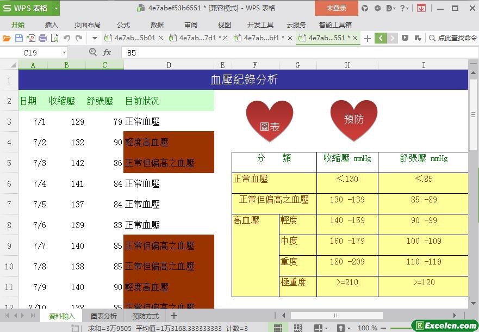Screen dimensions: 479x332
Task: Click the 100 % zoom level
Action: [367, 328]
